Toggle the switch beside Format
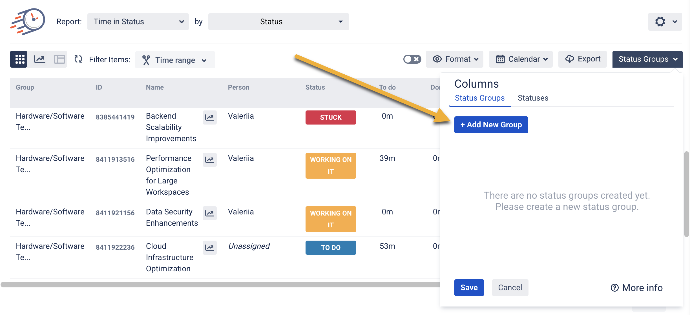This screenshot has height=315, width=690. point(412,59)
